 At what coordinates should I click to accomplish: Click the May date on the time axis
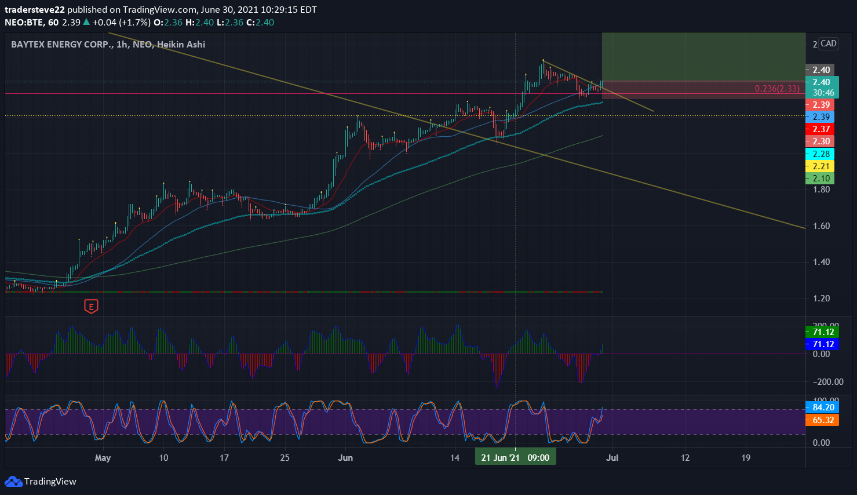pos(103,458)
